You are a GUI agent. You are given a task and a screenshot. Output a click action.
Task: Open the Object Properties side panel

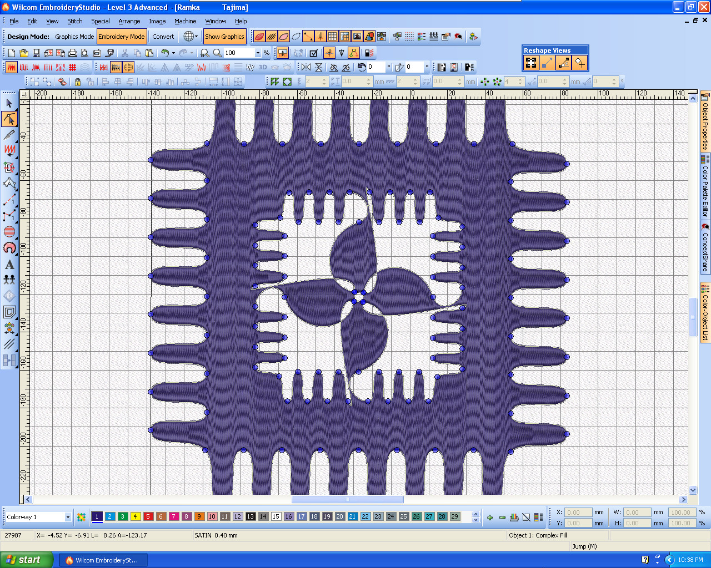705,121
